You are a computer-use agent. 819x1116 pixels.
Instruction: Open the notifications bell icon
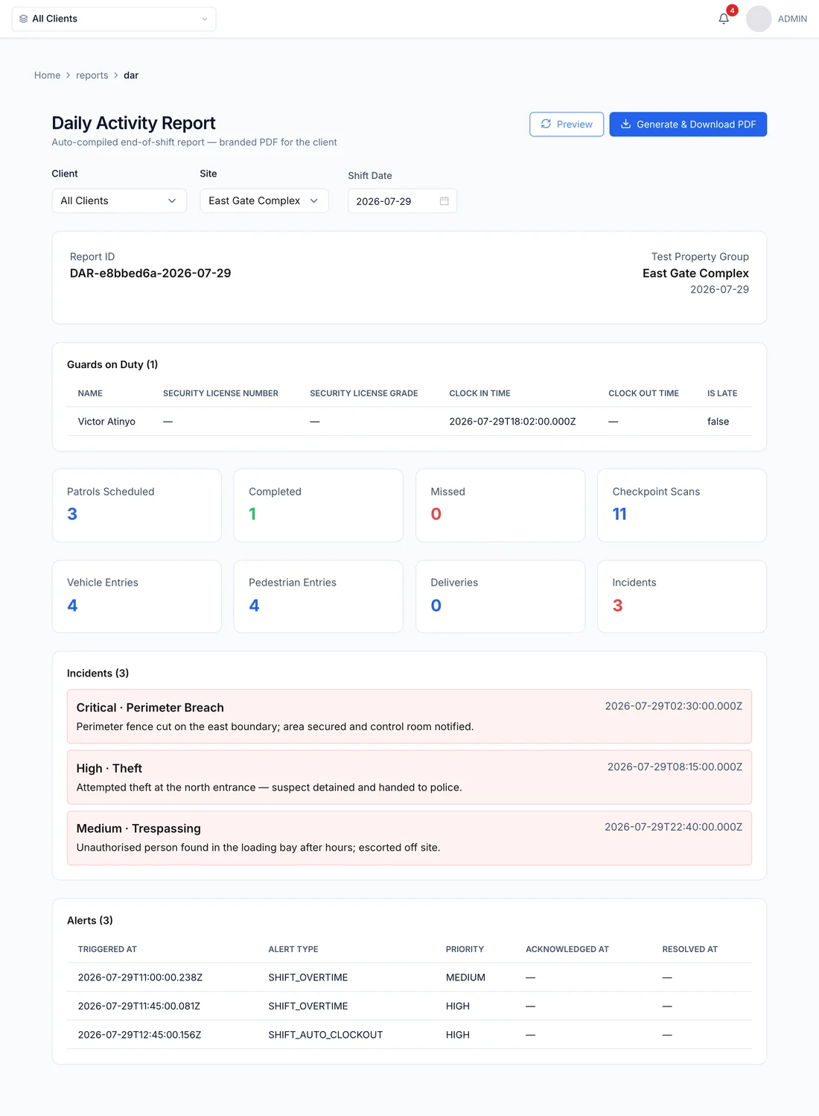(724, 19)
